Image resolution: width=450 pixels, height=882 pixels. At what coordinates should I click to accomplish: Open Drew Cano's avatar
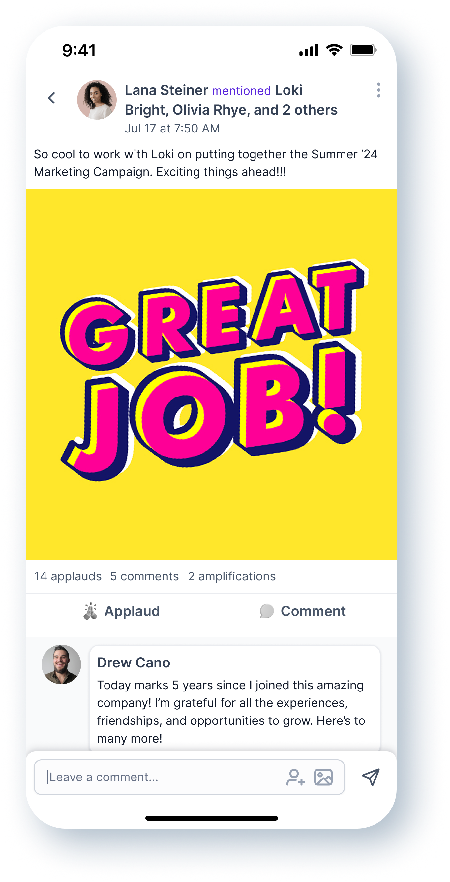61,664
